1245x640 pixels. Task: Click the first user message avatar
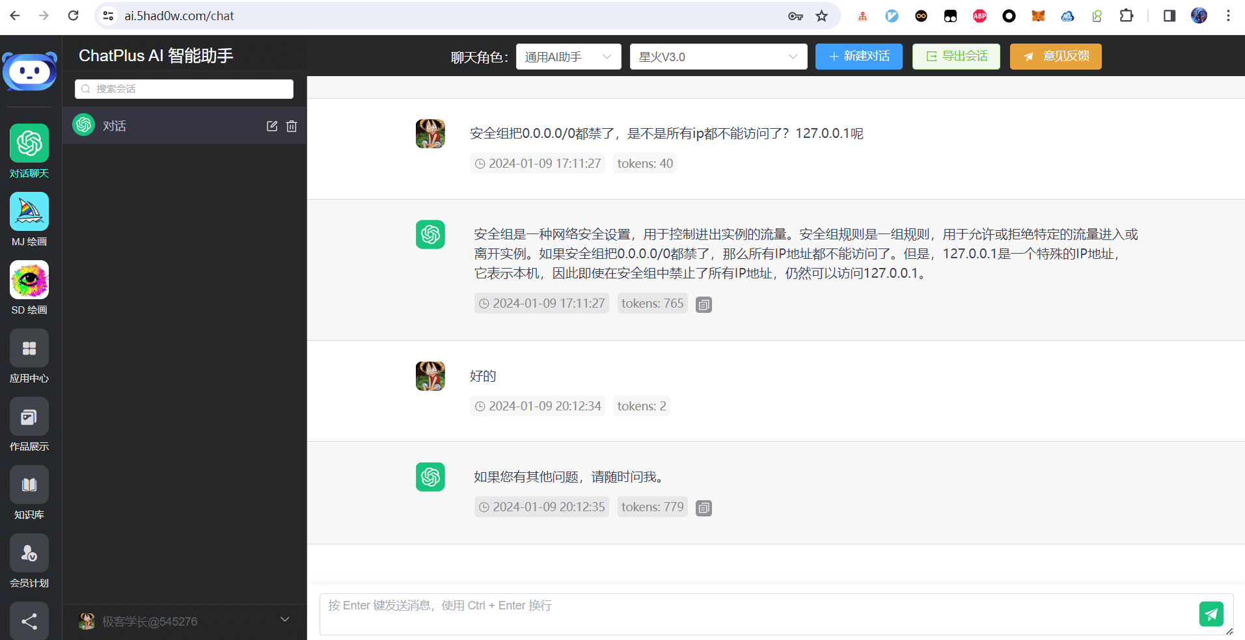[430, 134]
